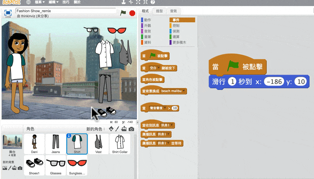Viewport: 314px width, 179px height.
Task: Select the Jeans sprite thumbnail
Action: pyautogui.click(x=56, y=144)
